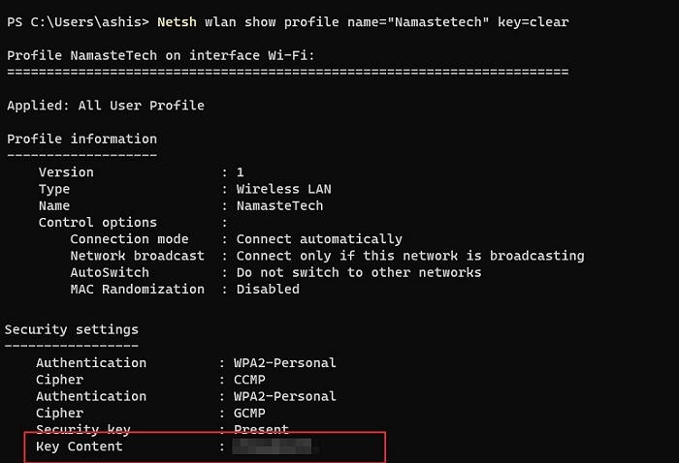679x463 pixels.
Task: Click the "Control options" label
Action: coord(97,223)
